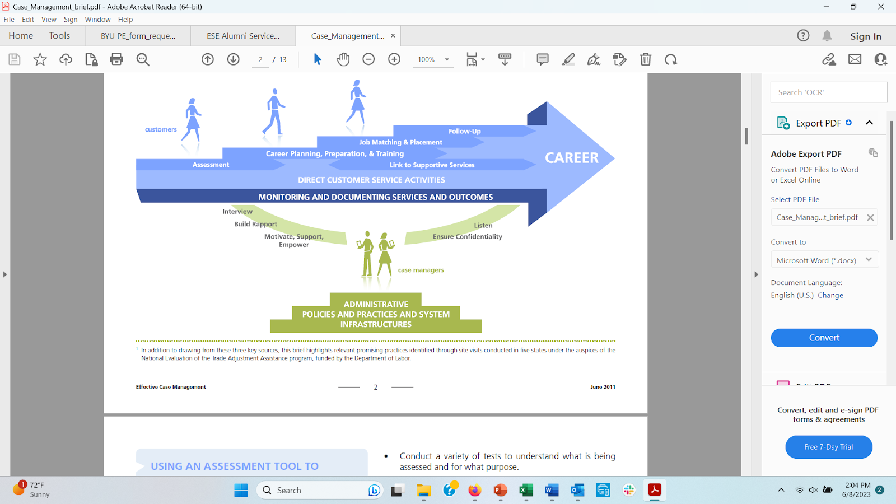This screenshot has width=896, height=504.
Task: Open the Fill and Sign pen tool
Action: point(594,59)
